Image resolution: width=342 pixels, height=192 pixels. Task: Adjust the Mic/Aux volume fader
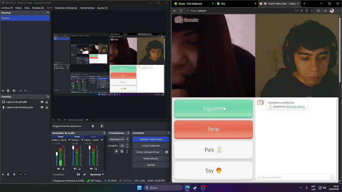point(73,147)
